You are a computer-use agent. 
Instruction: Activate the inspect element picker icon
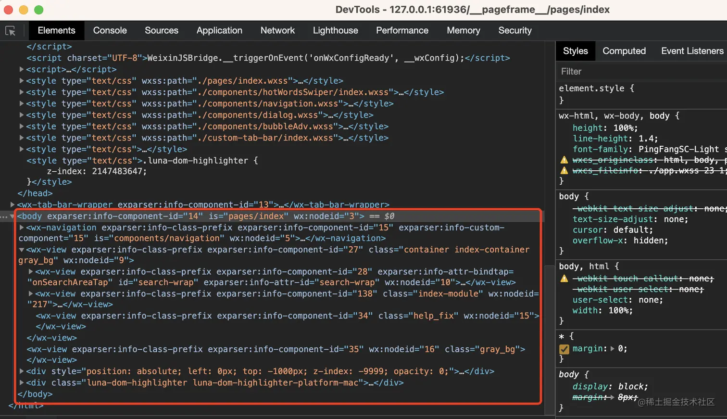click(10, 31)
